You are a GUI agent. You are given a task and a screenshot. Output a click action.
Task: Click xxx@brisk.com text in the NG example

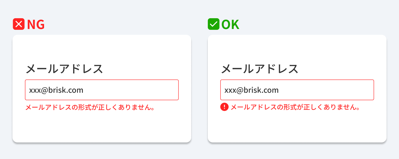tap(56, 90)
